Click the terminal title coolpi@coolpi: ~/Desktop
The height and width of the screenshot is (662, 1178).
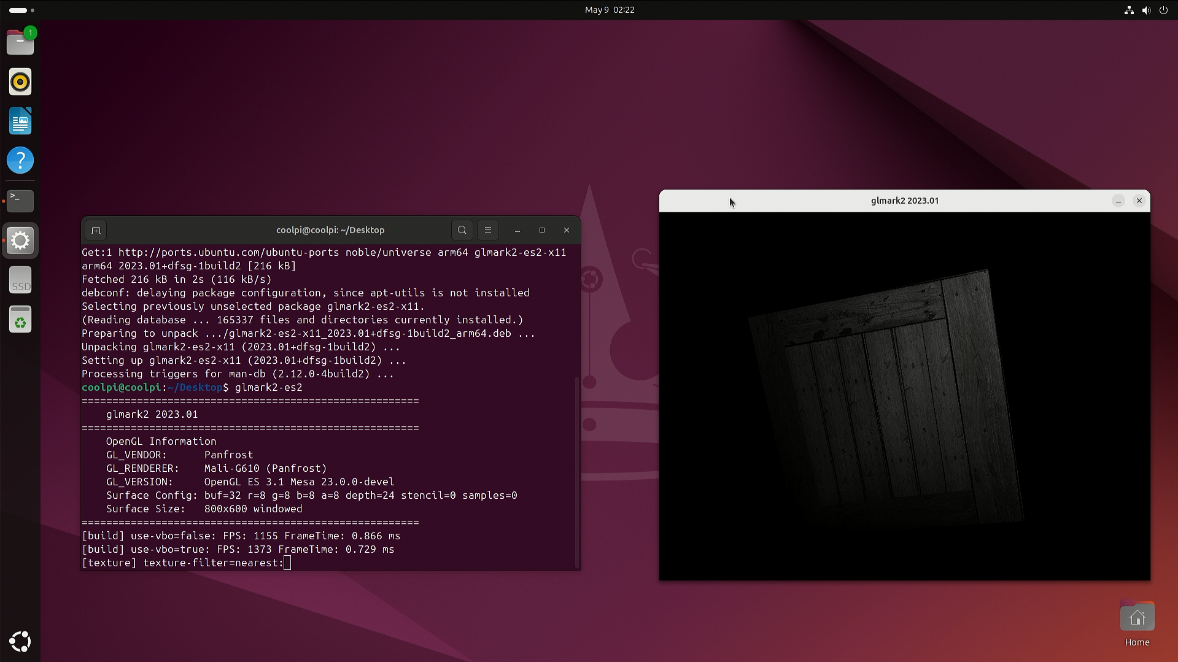pos(330,230)
